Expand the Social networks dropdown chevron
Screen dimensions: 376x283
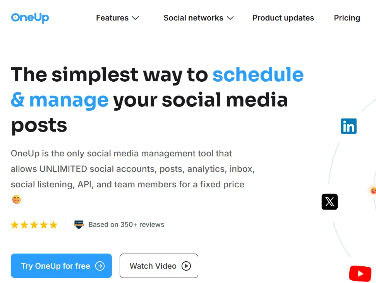(230, 18)
